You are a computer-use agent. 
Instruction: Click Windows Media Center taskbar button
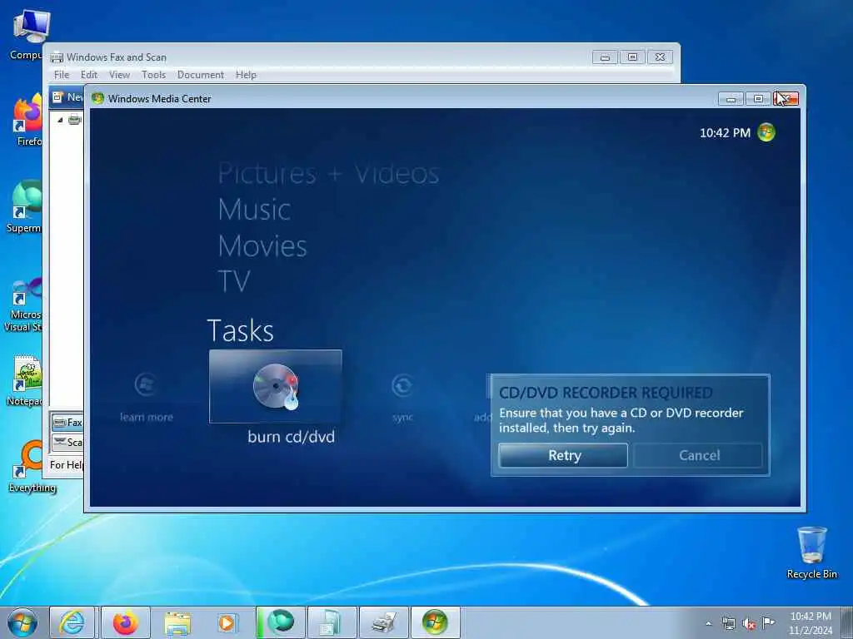435,622
